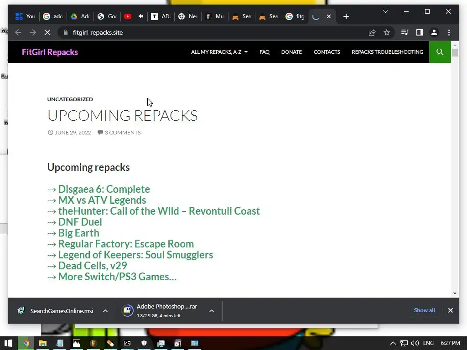Open Repacks Troubleshooting page
The image size is (467, 350).
(388, 52)
